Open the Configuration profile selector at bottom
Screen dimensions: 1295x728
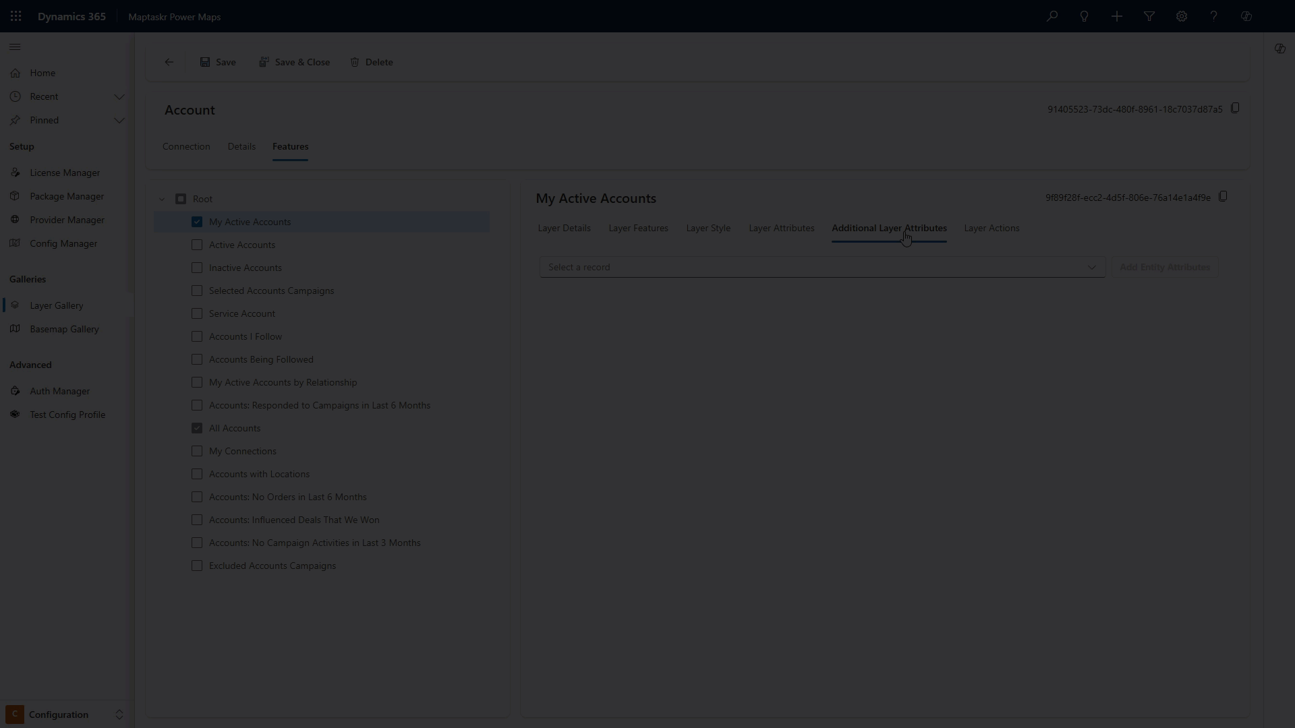click(64, 715)
